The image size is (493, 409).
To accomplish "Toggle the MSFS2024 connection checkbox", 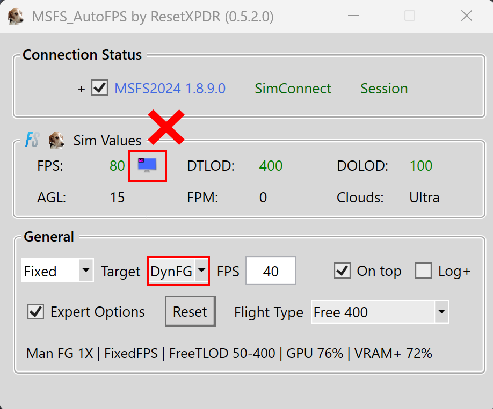I will click(100, 87).
